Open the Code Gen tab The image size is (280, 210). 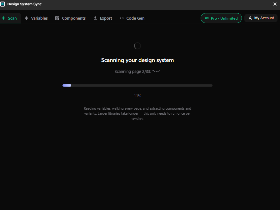(x=132, y=18)
